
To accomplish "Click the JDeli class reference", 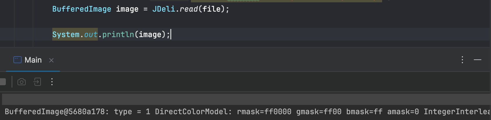I will 163,9.
